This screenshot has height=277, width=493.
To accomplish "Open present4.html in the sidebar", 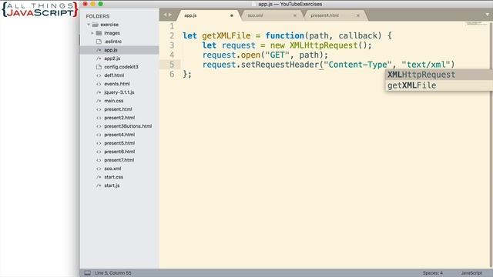I will pos(119,135).
